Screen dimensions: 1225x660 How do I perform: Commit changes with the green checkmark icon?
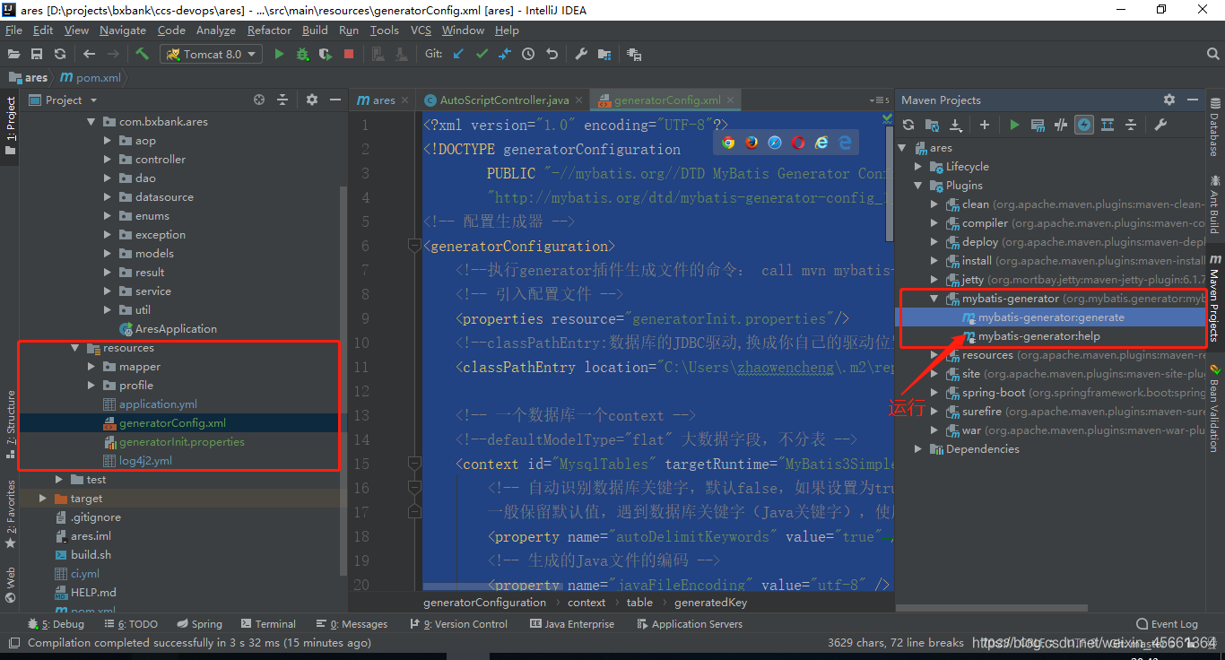[x=482, y=54]
